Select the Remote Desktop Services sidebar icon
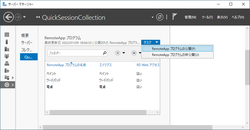The height and width of the screenshot is (130, 250). pyautogui.click(x=7, y=85)
